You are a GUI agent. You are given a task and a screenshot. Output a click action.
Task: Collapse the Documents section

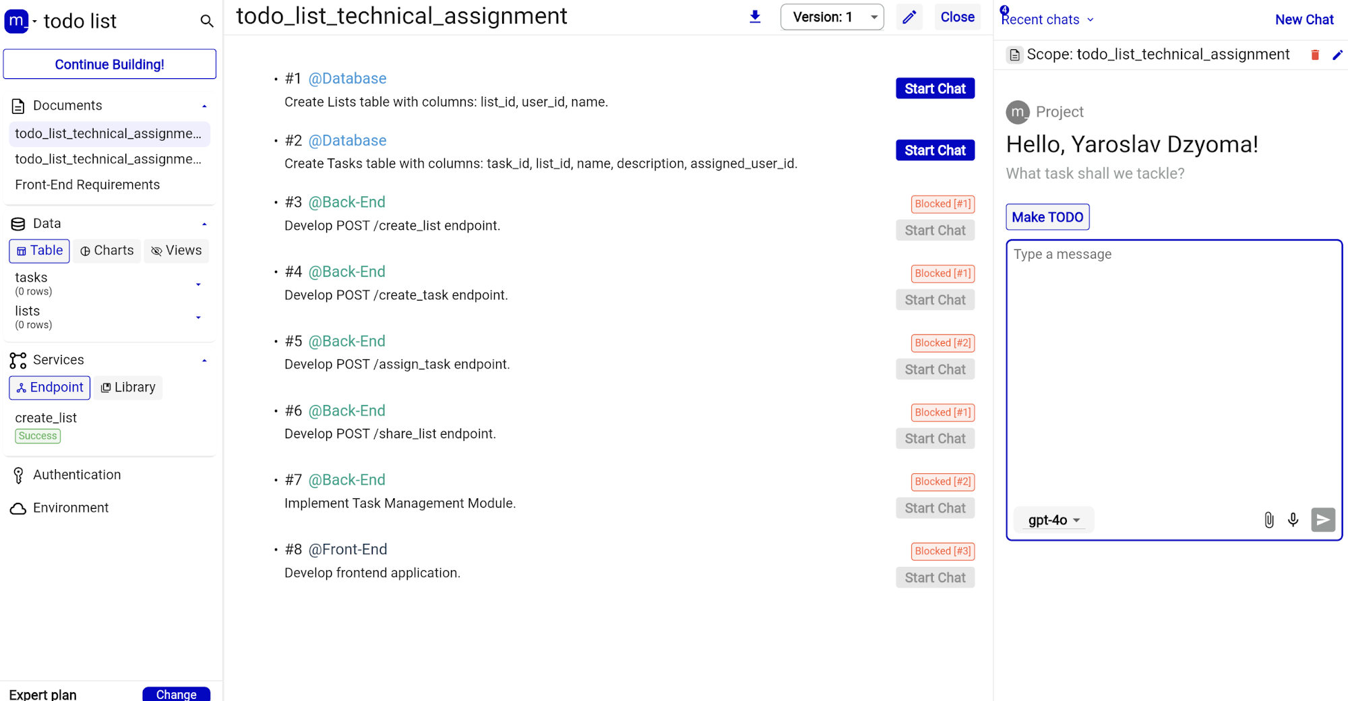[204, 106]
